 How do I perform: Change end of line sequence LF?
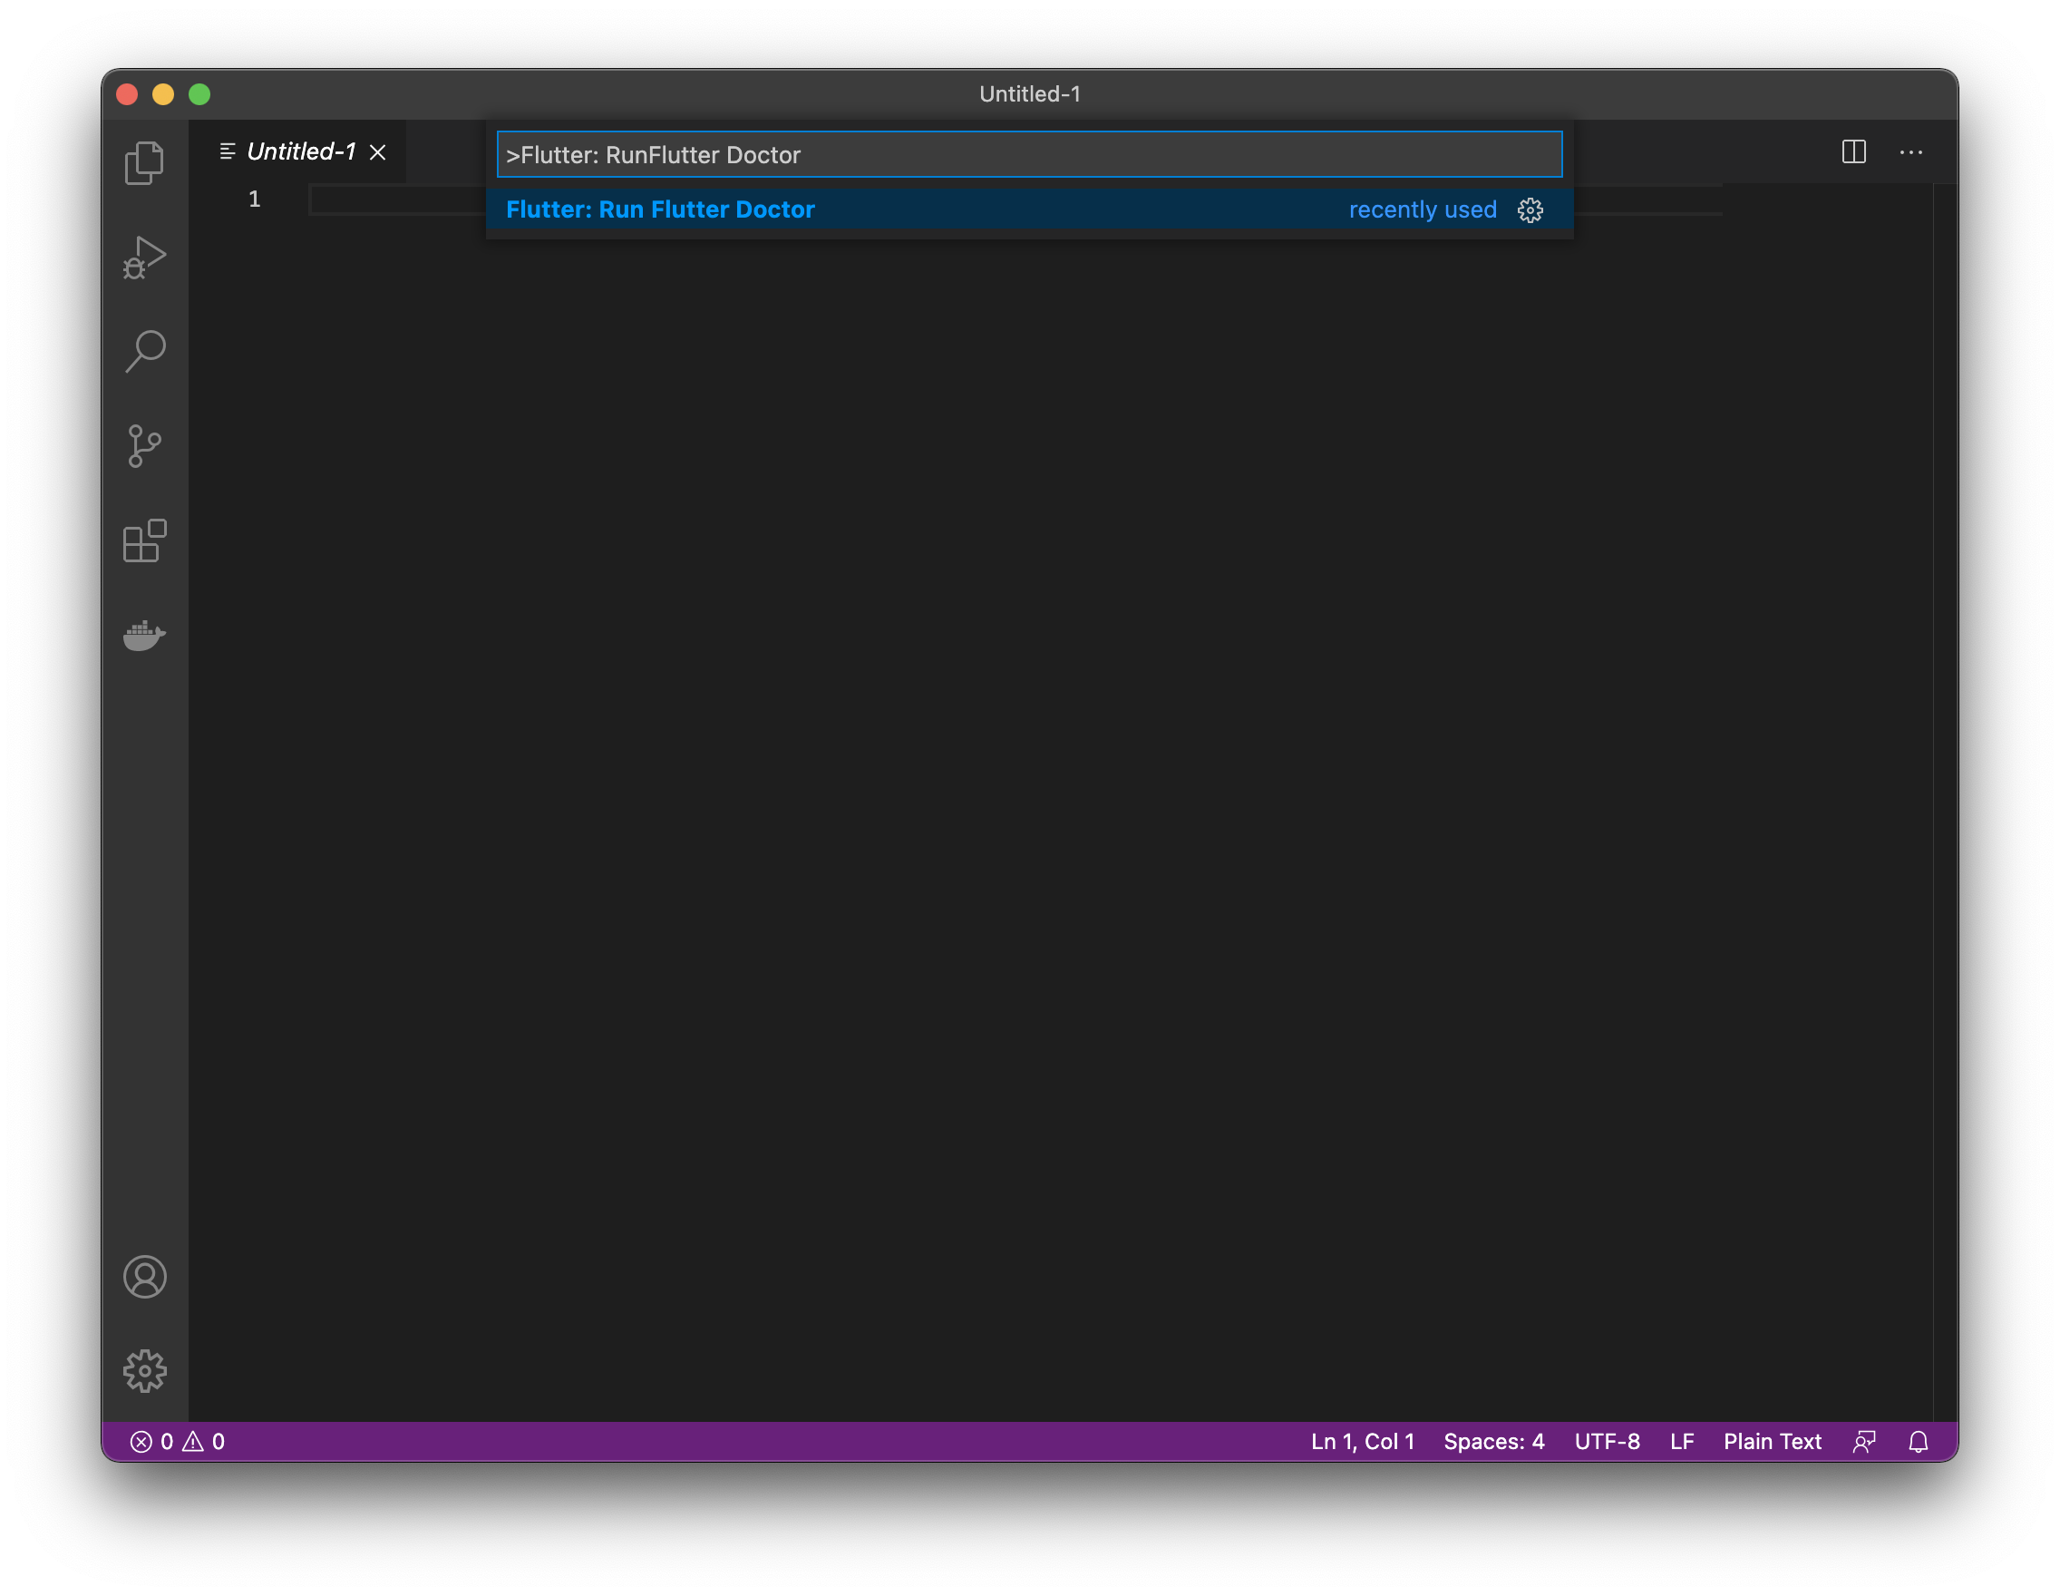pos(1682,1441)
